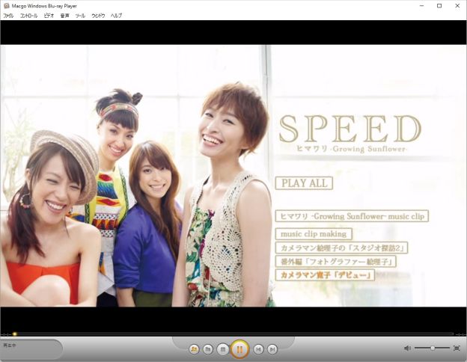Select カメラマン絵理子の「スタジオ探訪2」 entry
The image size is (467, 362).
pyautogui.click(x=341, y=248)
